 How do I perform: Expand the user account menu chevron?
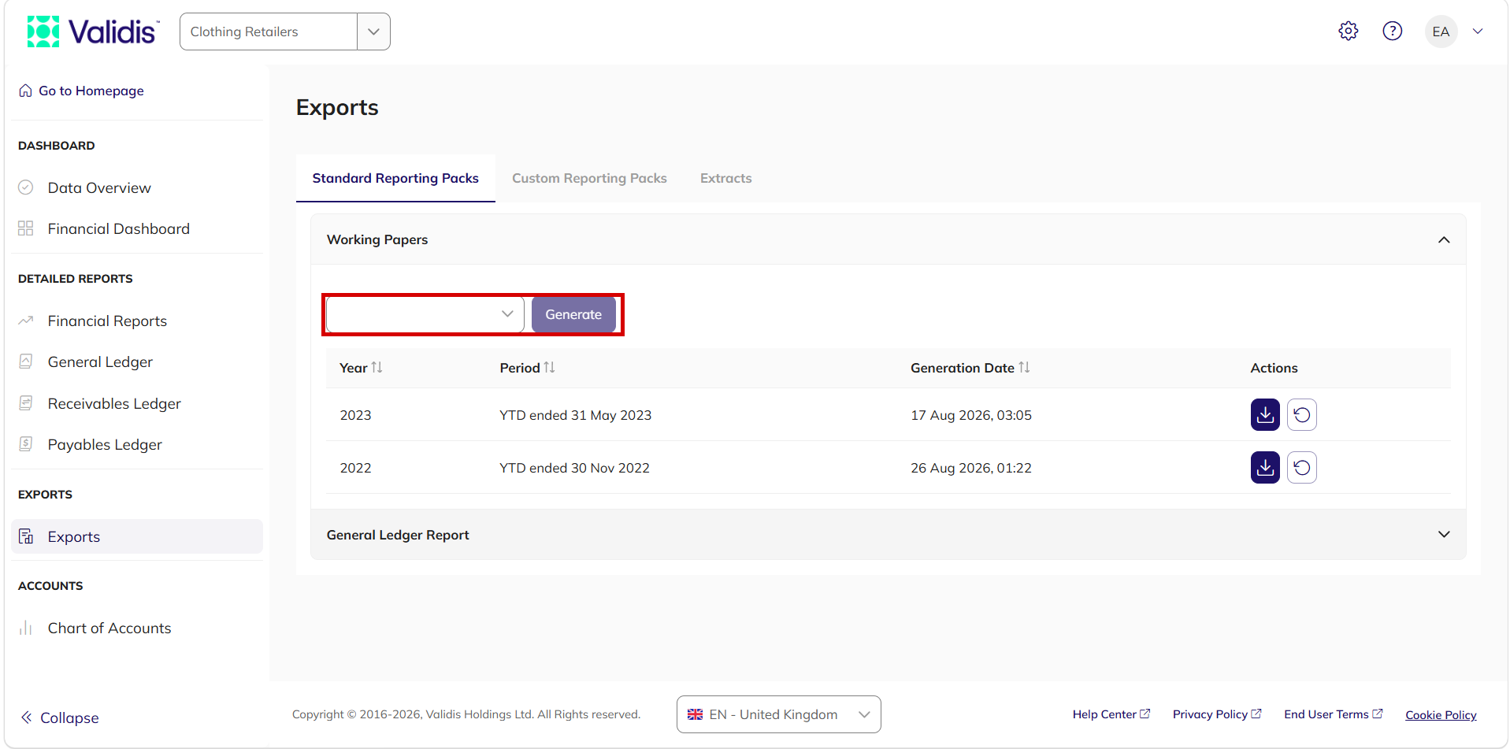[1478, 32]
